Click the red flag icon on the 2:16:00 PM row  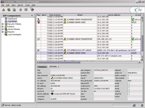39,22
